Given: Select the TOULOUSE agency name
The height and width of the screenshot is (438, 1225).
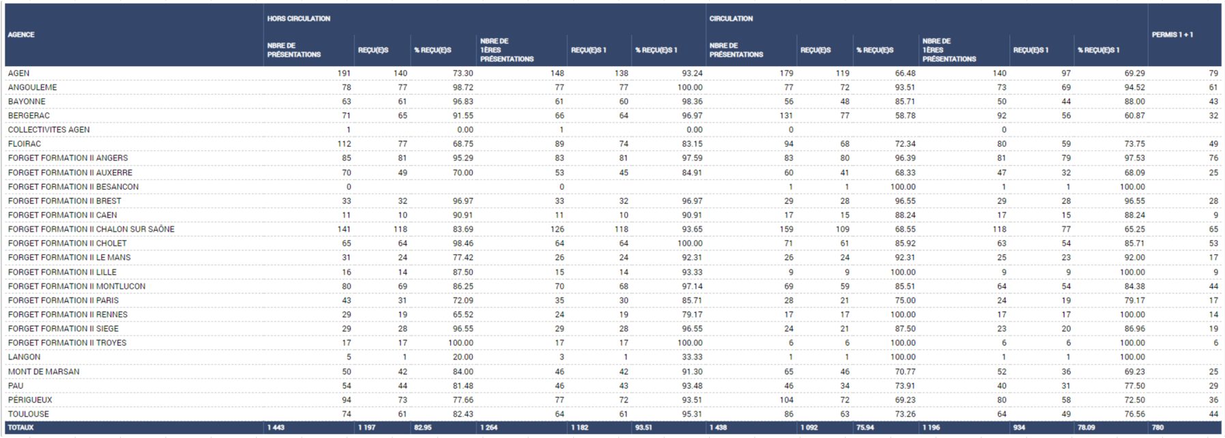Looking at the screenshot, I should [x=29, y=414].
